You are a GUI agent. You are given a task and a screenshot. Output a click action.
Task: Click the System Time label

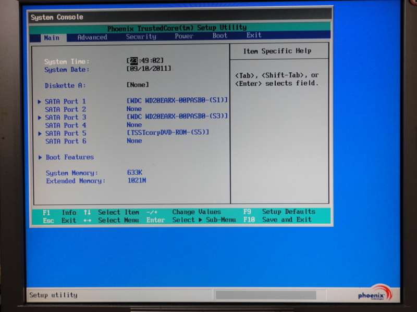click(x=67, y=61)
